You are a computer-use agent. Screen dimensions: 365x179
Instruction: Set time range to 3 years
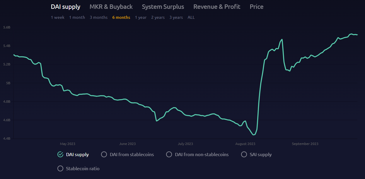(x=176, y=17)
